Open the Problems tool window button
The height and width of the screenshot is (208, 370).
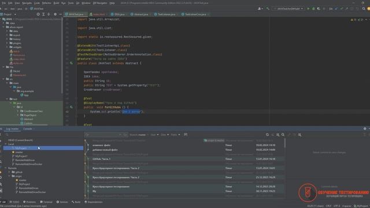(x=29, y=202)
